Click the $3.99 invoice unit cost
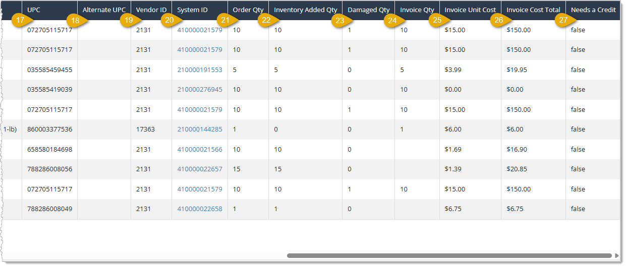 click(453, 70)
